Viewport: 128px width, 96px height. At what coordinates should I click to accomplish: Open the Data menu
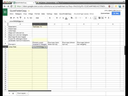click(43, 14)
